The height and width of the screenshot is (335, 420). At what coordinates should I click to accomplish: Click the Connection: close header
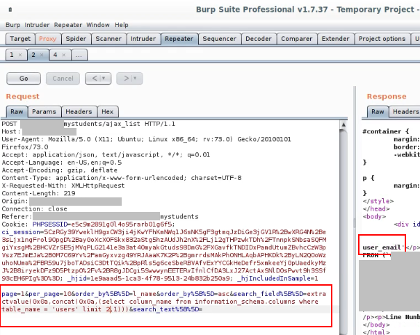tap(34, 209)
